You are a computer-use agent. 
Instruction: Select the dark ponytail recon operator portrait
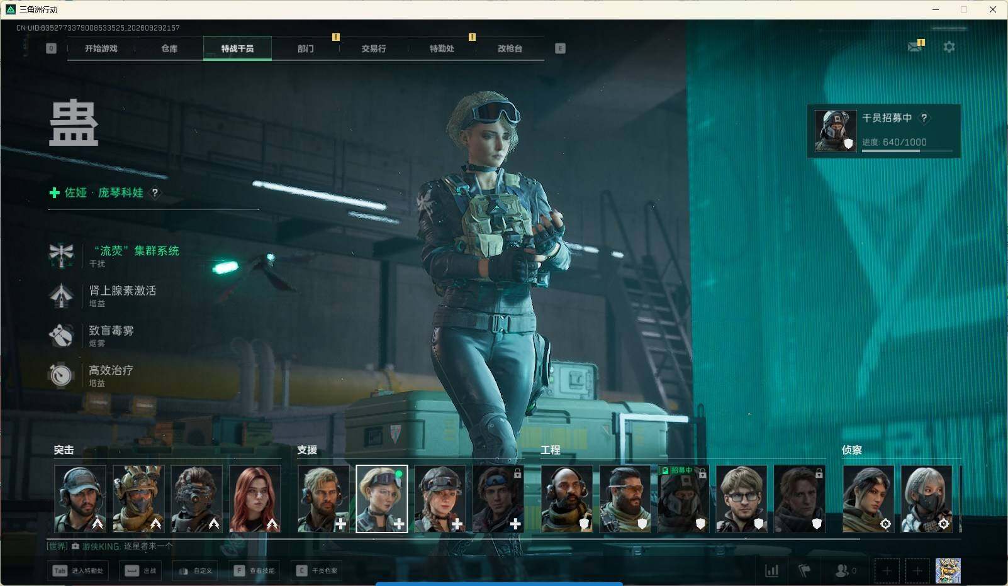[x=868, y=499]
